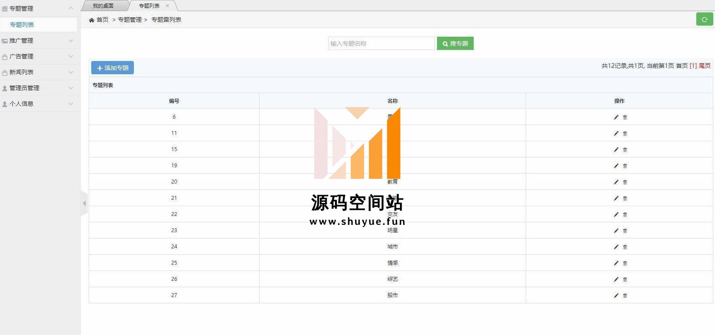Collapse the sidebar with the arrow handle
Image resolution: width=715 pixels, height=335 pixels.
coord(84,204)
